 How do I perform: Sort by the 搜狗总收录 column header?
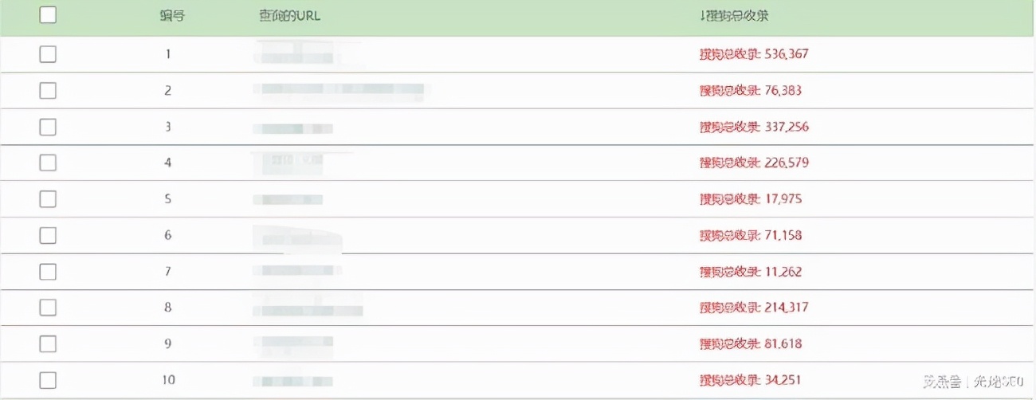734,16
